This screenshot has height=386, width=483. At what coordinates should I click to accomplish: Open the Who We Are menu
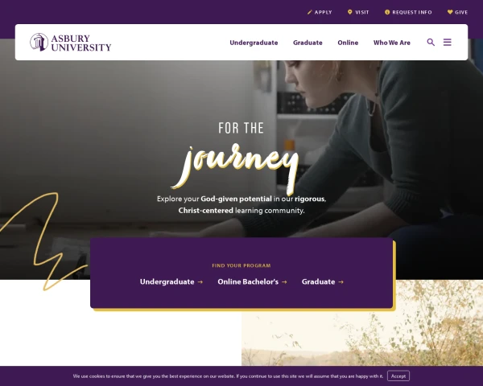(392, 43)
